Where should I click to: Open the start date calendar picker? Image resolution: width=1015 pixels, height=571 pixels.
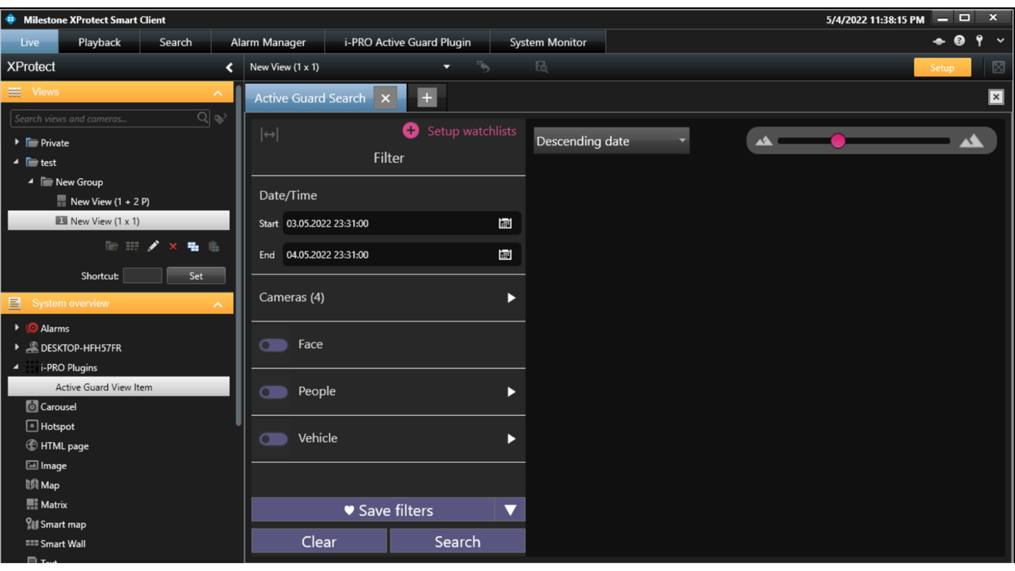point(505,223)
